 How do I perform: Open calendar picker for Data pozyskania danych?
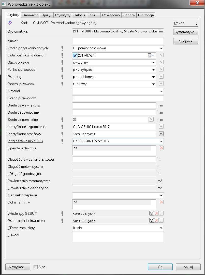[x=151, y=55]
